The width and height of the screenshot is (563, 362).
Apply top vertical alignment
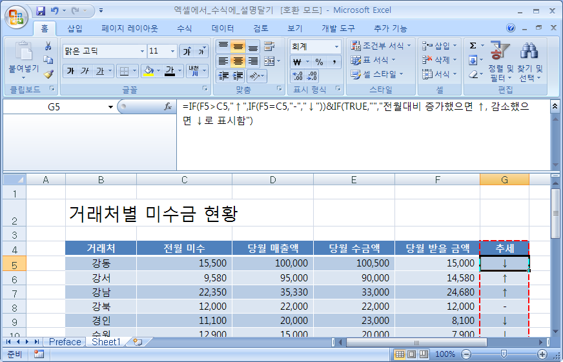tap(223, 46)
